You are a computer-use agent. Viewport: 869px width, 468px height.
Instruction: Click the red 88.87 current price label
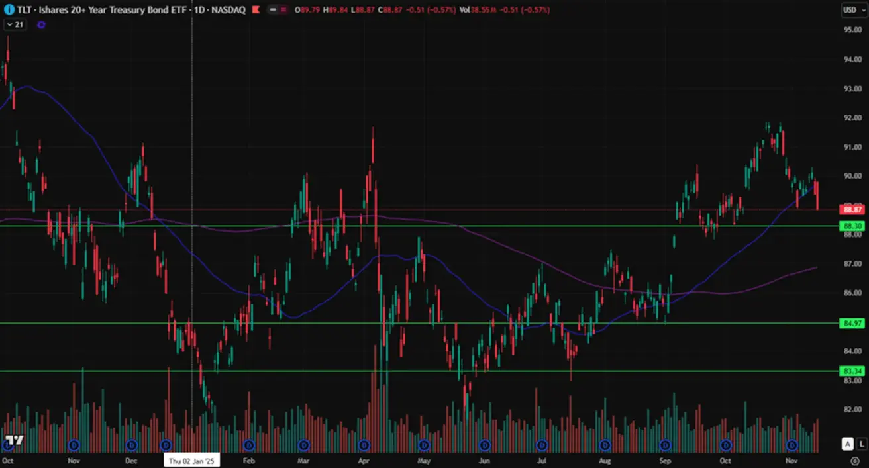851,209
